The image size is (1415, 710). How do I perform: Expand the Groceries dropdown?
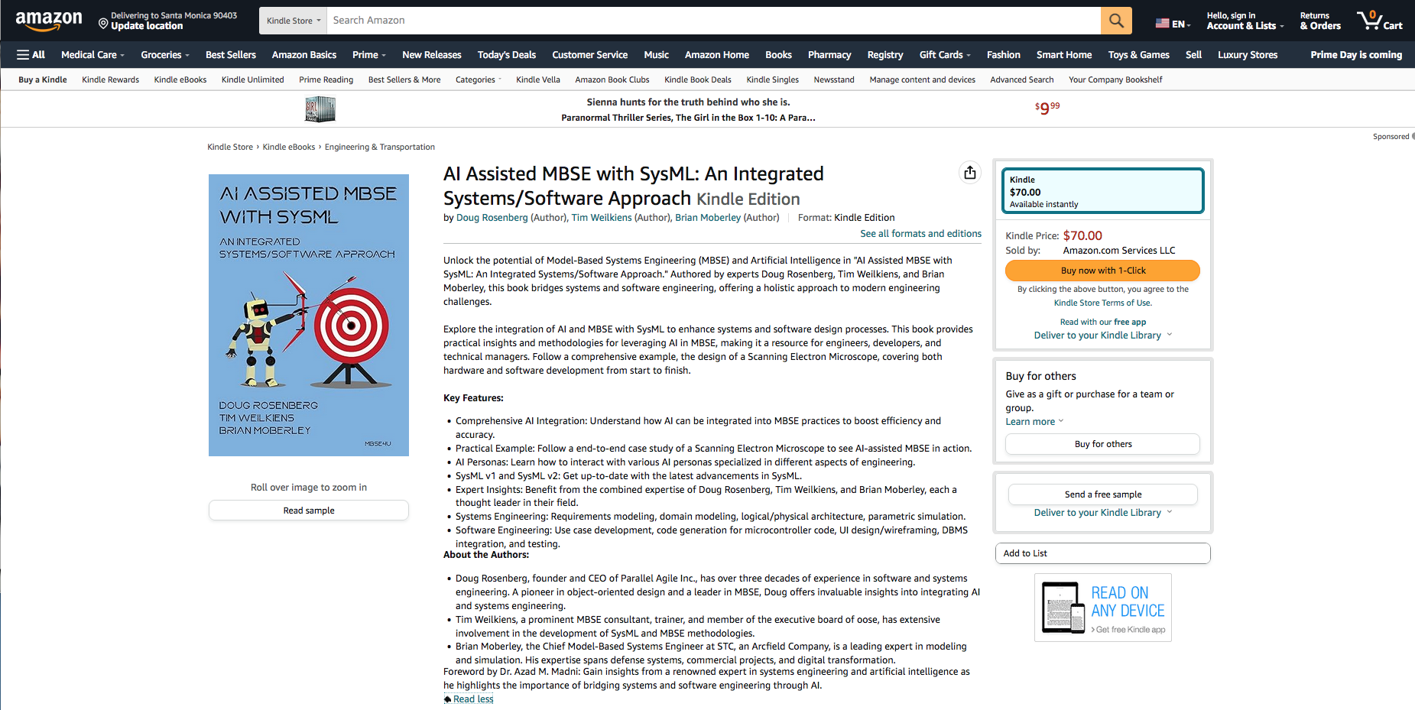(165, 55)
